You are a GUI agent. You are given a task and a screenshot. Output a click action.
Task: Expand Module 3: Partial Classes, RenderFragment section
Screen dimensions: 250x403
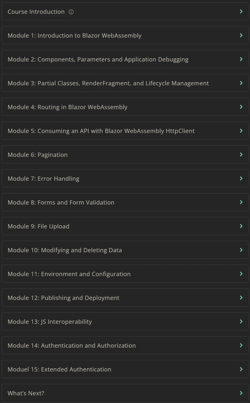(x=125, y=83)
